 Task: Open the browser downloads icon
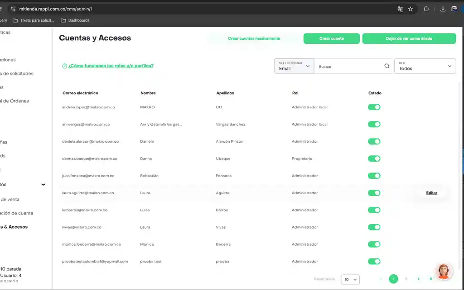tap(443, 9)
